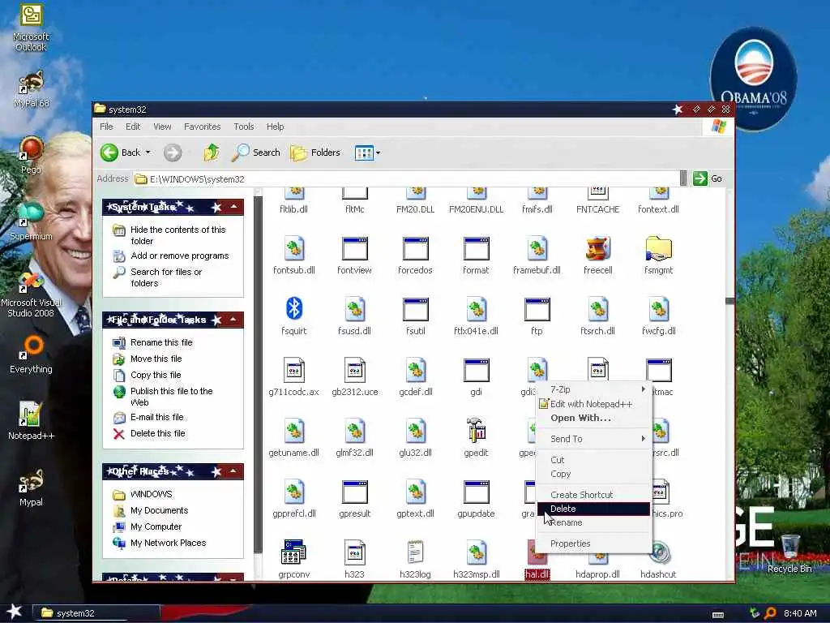
Task: Select the grpconv file icon
Action: (x=293, y=552)
